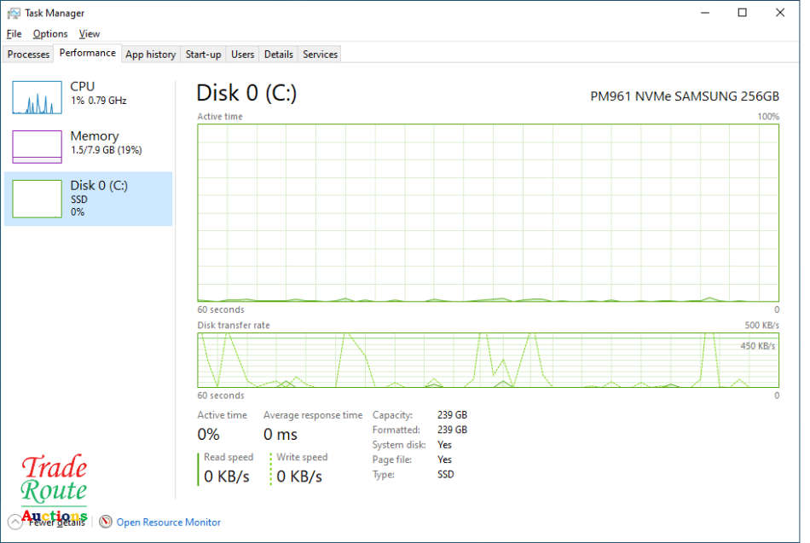
Task: Switch to the Services tab
Action: (x=320, y=54)
